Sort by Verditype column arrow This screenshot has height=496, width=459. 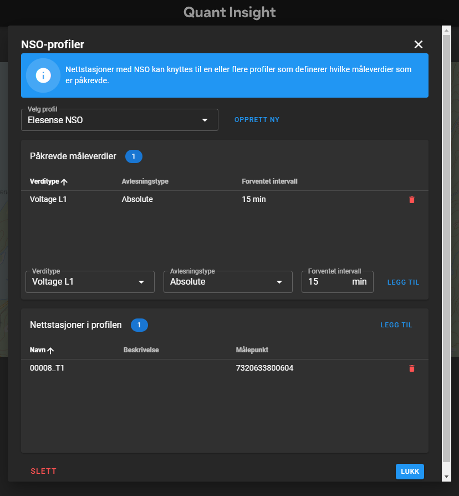coord(64,182)
